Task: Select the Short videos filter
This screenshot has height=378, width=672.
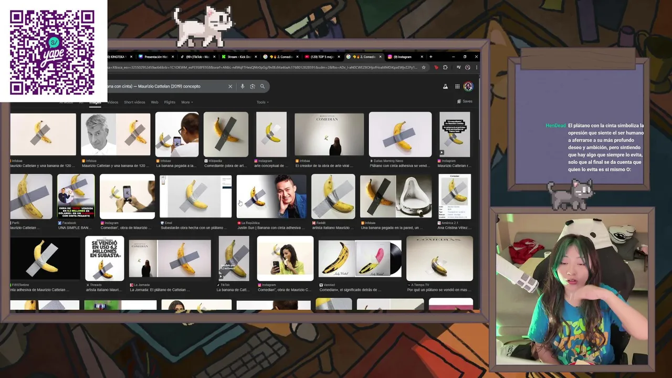Action: click(134, 102)
